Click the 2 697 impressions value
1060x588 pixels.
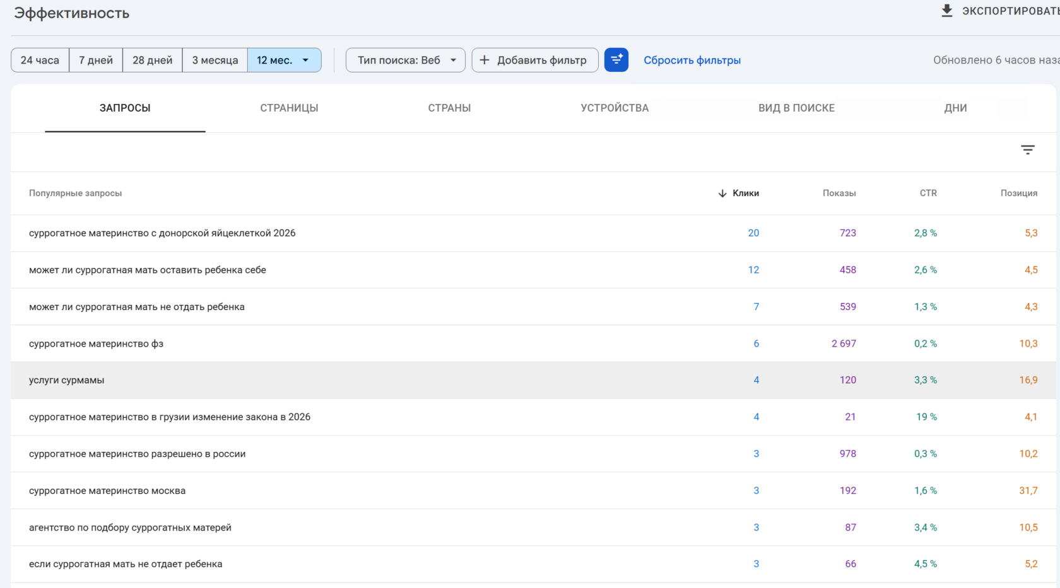tap(844, 343)
